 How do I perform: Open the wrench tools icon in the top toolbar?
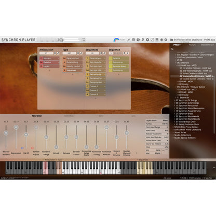[x=128, y=40]
